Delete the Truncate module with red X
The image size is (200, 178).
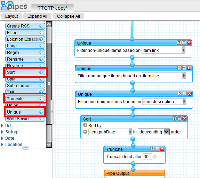162,149
